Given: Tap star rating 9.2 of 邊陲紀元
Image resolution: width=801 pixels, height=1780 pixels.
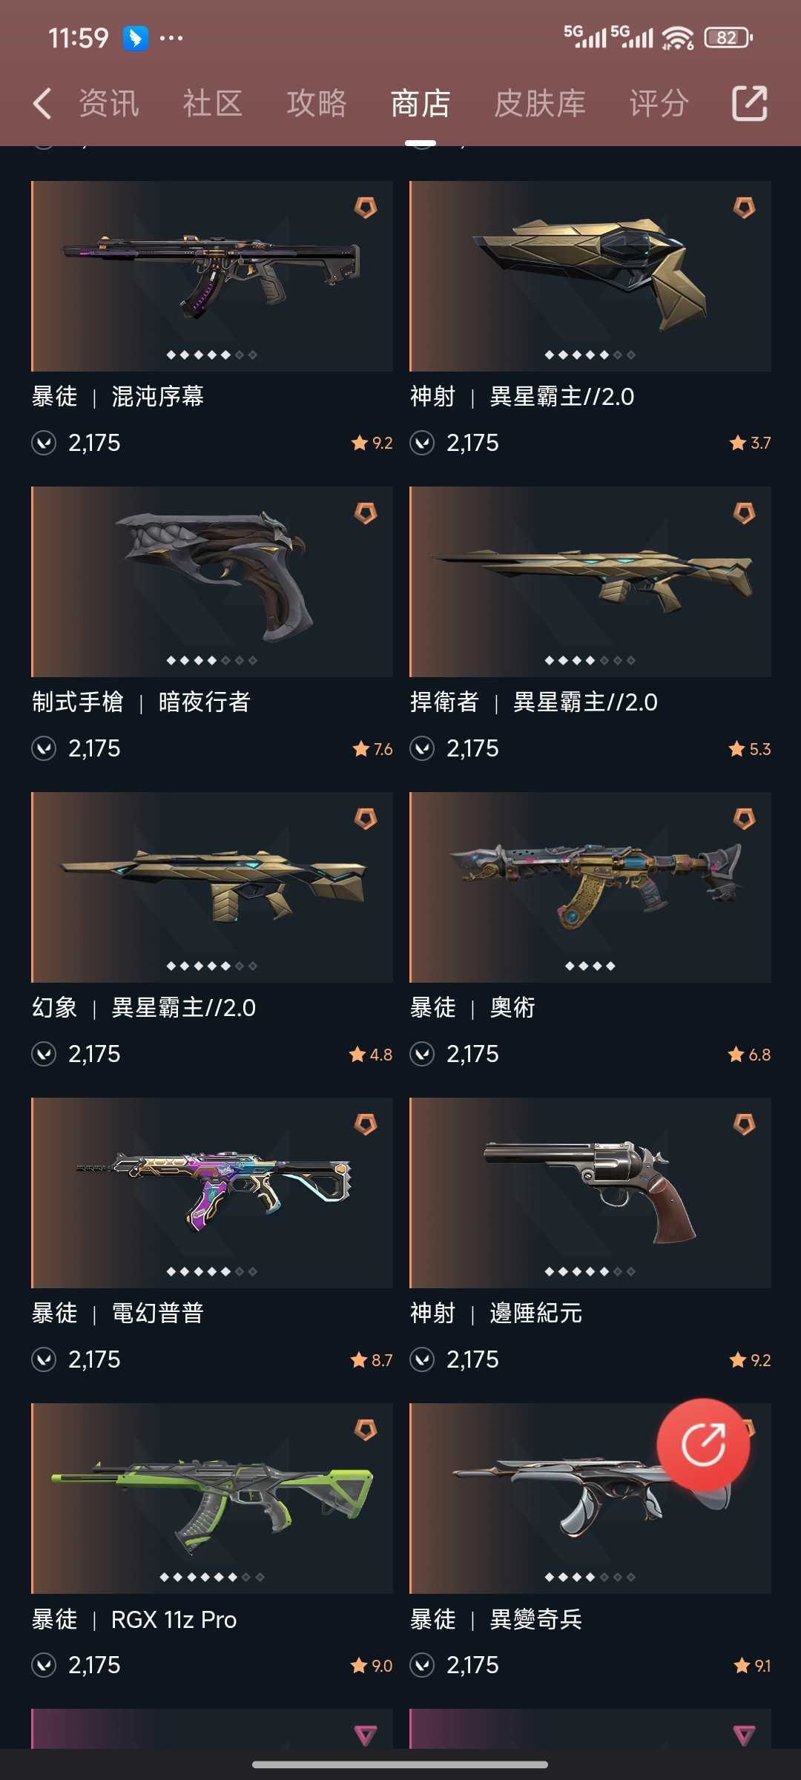Looking at the screenshot, I should (750, 1360).
